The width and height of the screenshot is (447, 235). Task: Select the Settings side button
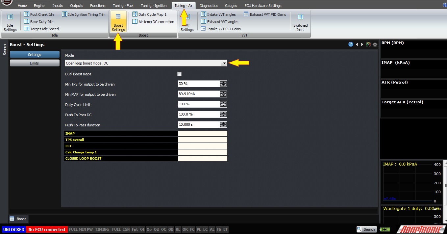point(35,55)
